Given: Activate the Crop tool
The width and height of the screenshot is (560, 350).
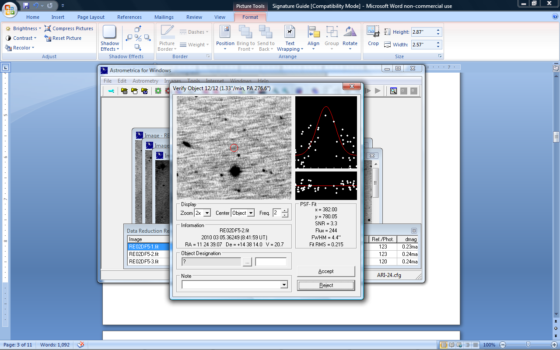Looking at the screenshot, I should click(373, 36).
